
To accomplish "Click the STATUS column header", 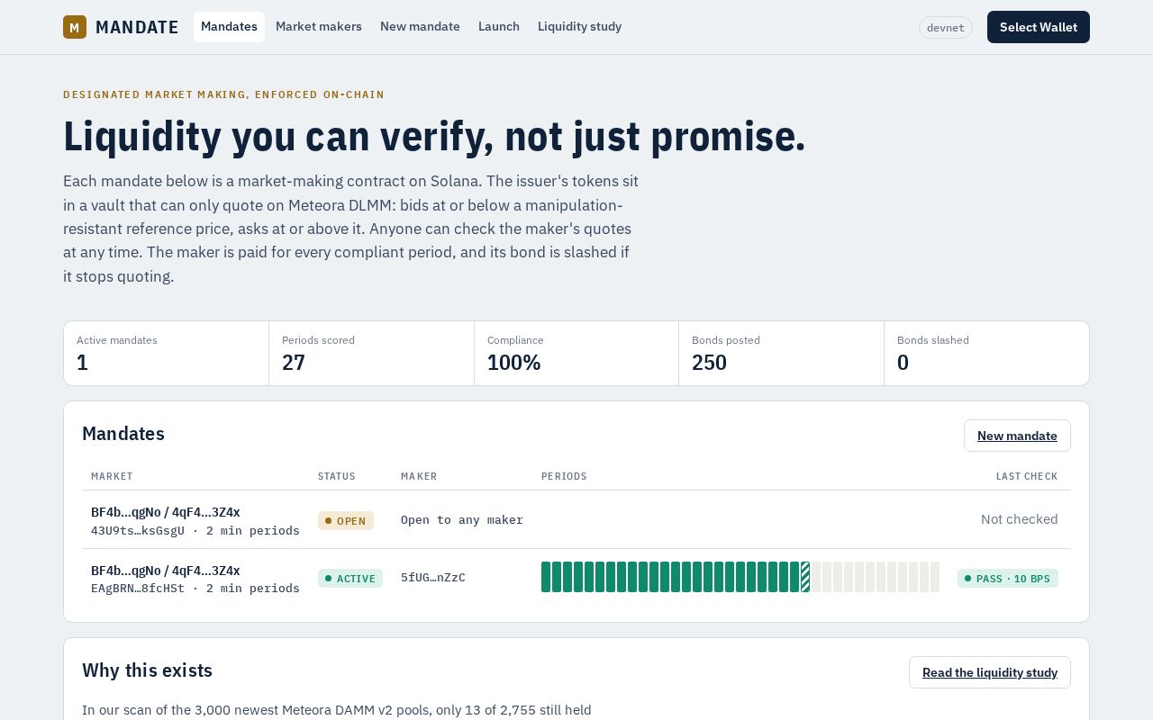I will point(337,476).
